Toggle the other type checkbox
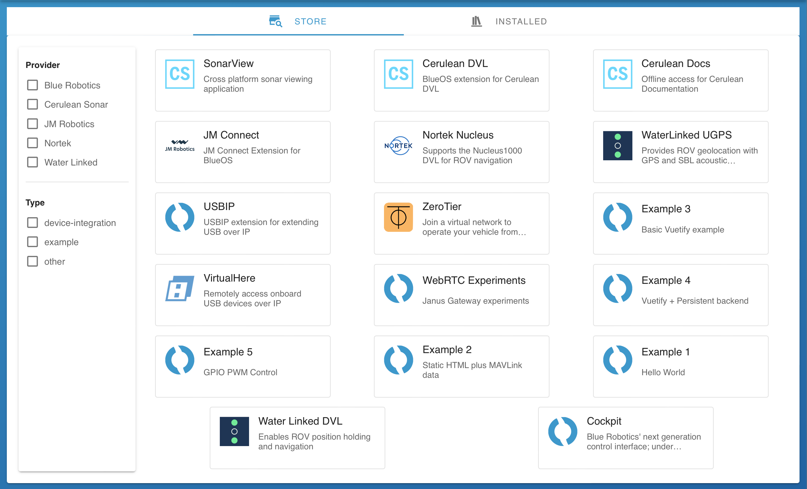This screenshot has width=807, height=489. 33,261
